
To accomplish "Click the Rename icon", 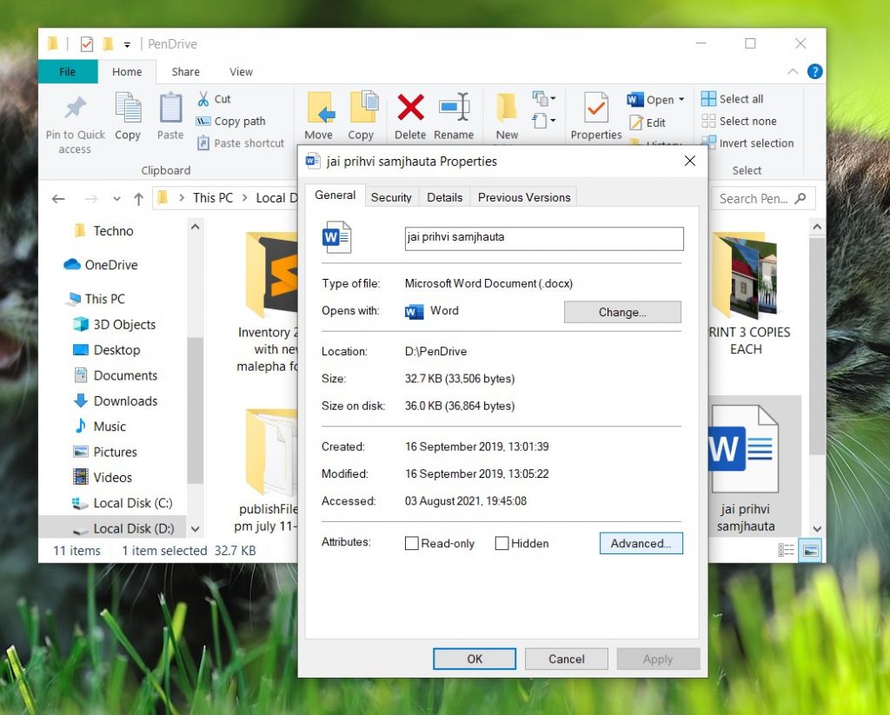I will [x=454, y=107].
